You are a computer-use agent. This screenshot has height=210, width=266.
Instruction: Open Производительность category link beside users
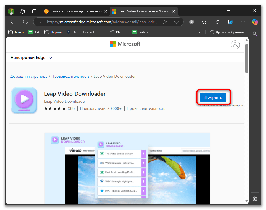(146, 109)
